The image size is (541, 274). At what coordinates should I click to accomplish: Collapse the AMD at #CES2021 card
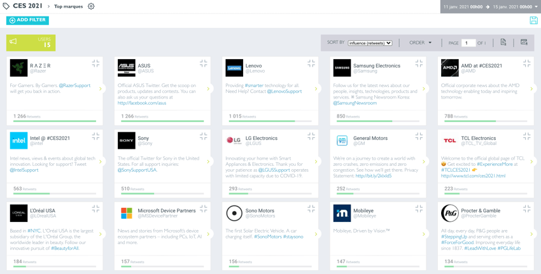(x=527, y=64)
